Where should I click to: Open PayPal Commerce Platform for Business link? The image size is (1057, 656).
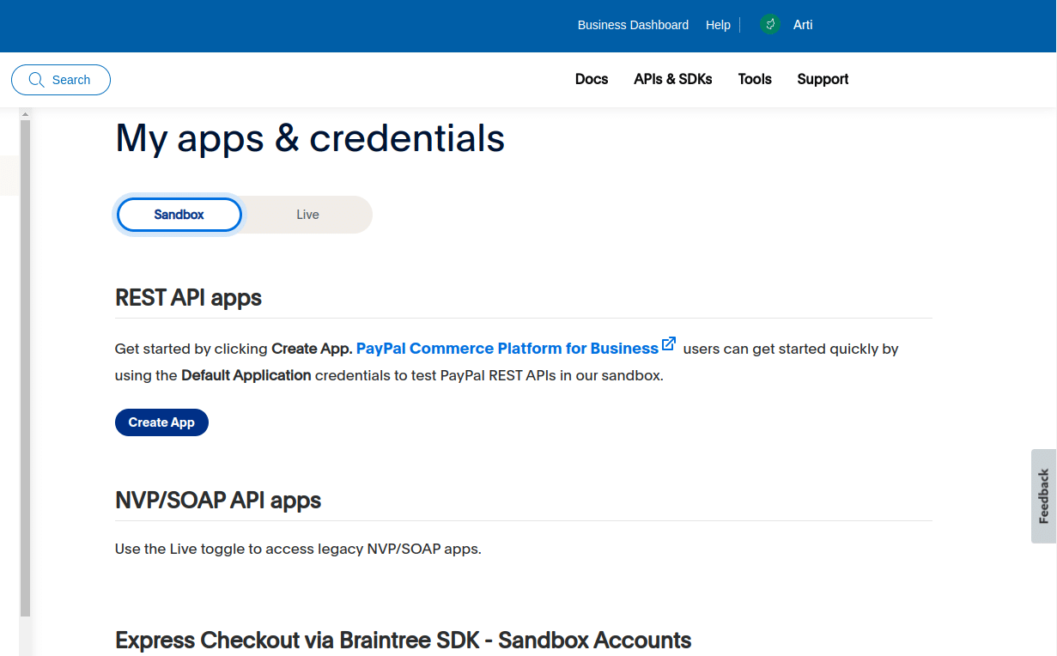[507, 349]
